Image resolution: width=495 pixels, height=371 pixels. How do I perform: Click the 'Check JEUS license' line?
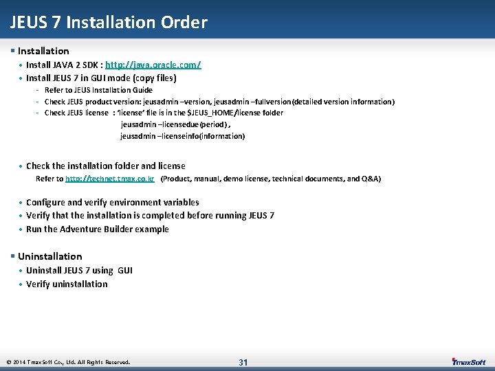[164, 113]
